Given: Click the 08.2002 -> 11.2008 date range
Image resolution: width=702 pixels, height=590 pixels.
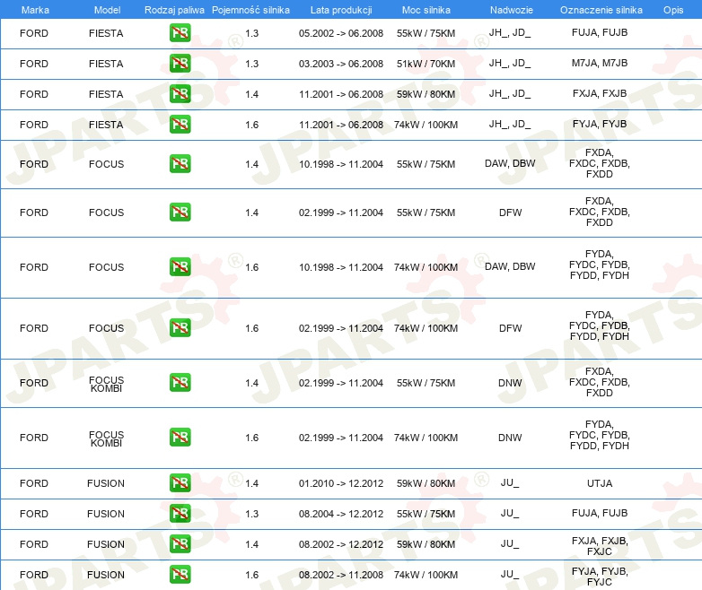Looking at the screenshot, I should [x=341, y=575].
